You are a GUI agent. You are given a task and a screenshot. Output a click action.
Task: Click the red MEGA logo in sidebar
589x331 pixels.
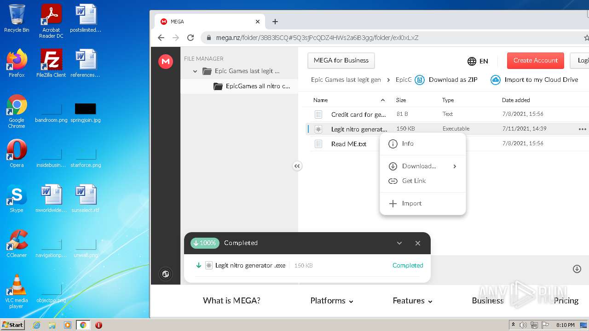[166, 62]
